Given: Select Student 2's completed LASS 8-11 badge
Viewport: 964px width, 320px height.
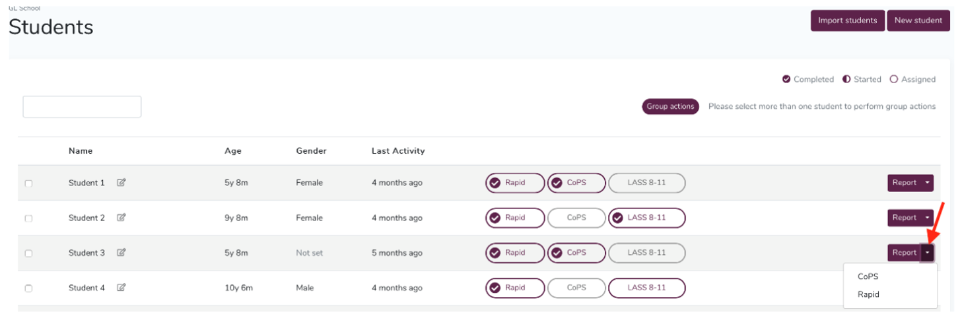Looking at the screenshot, I should (x=646, y=218).
